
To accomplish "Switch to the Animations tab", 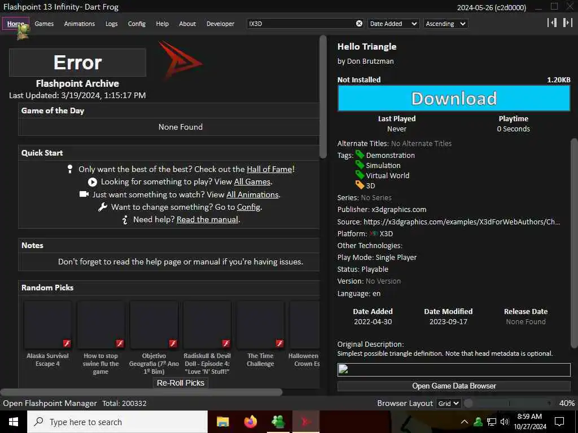I will click(80, 24).
